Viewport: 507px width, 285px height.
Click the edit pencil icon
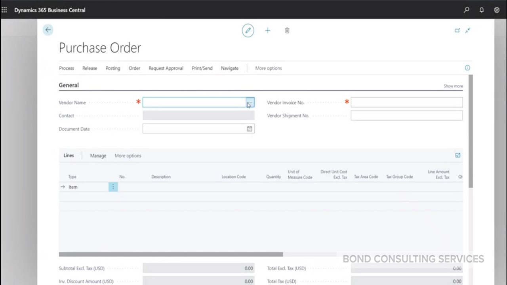248,30
